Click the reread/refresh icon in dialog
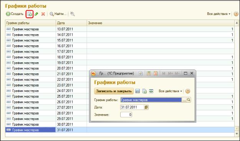Viewport: 240px width, 141px height. click(x=151, y=91)
